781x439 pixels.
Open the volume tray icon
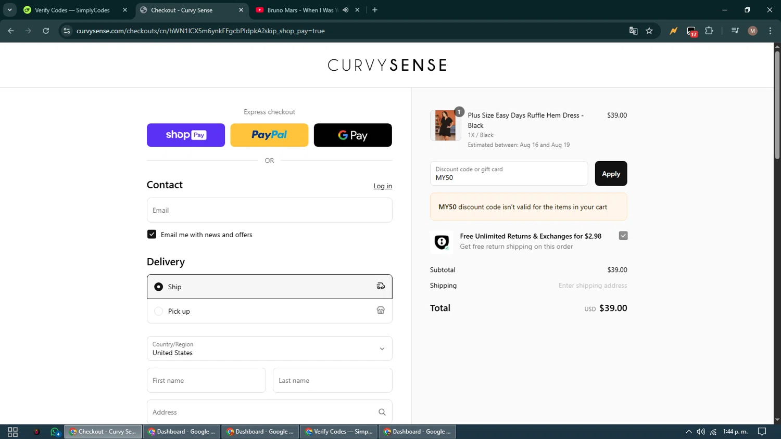[x=701, y=432]
